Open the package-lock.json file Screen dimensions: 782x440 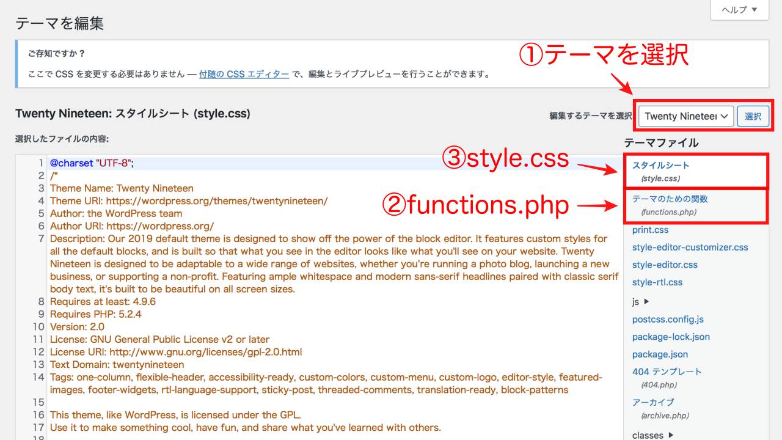point(671,337)
